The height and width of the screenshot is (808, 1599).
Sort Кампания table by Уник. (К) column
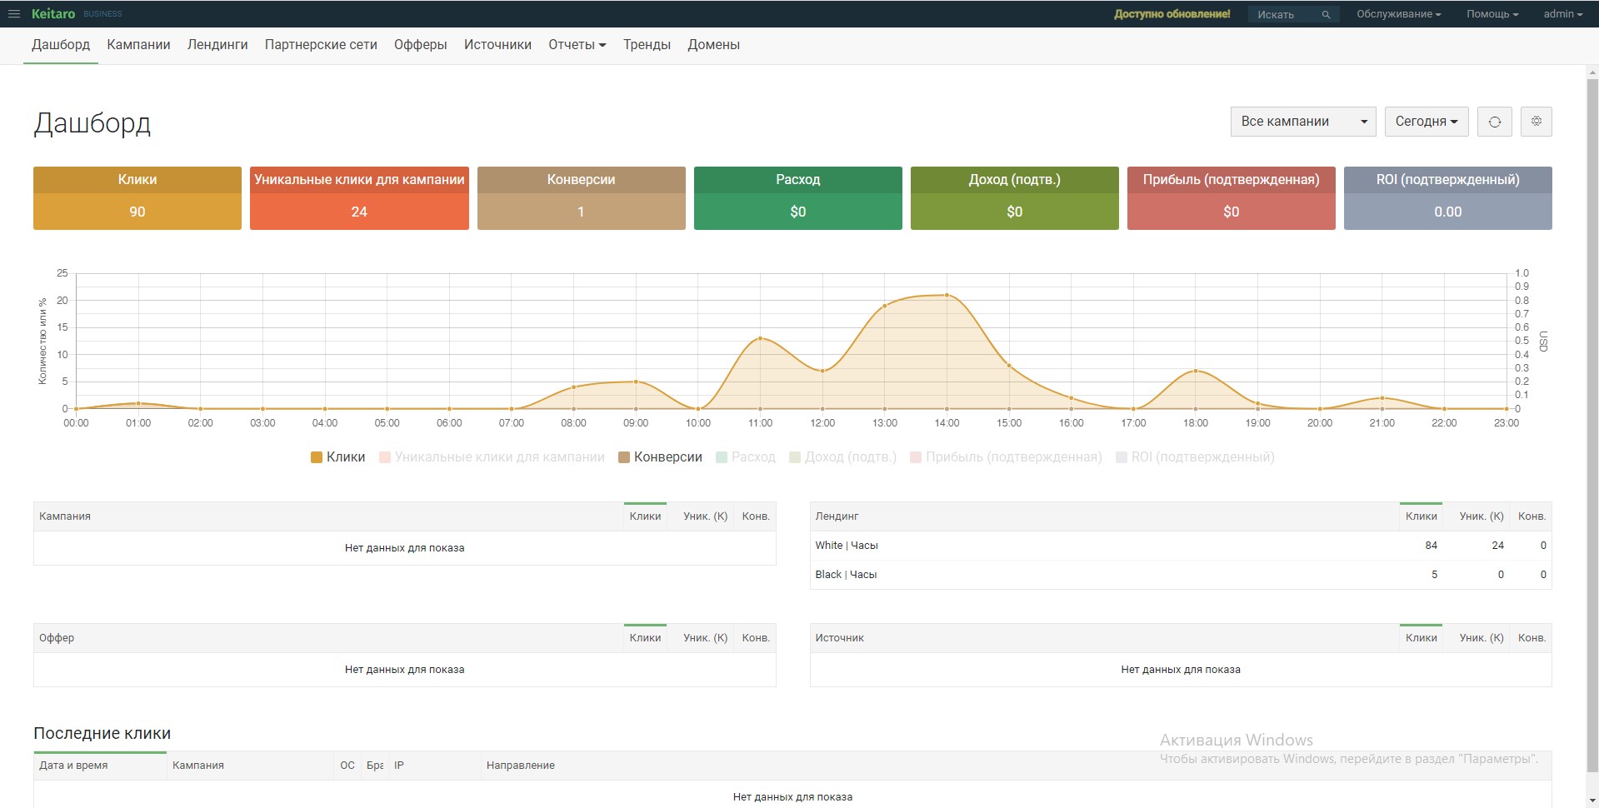[705, 516]
